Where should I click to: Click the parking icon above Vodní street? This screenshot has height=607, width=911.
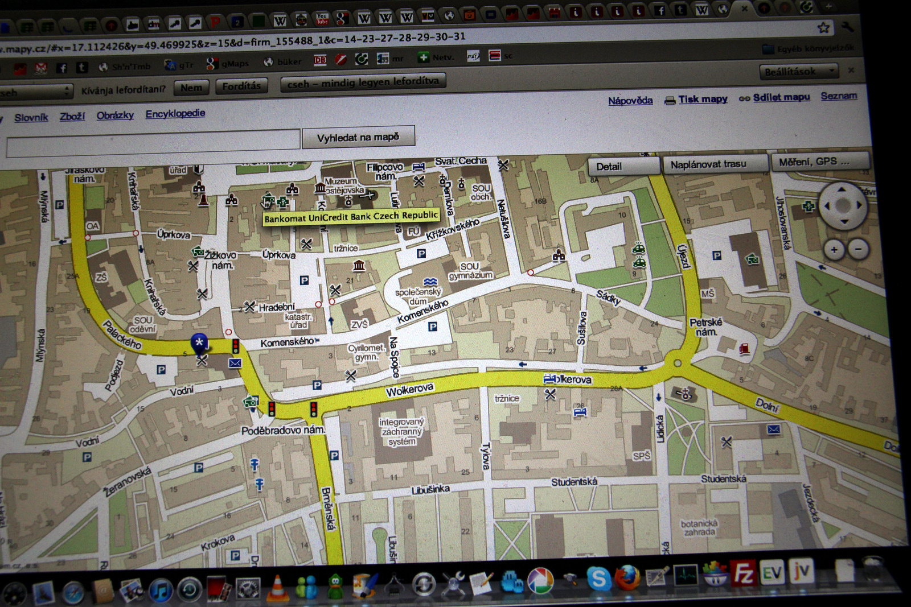161,370
